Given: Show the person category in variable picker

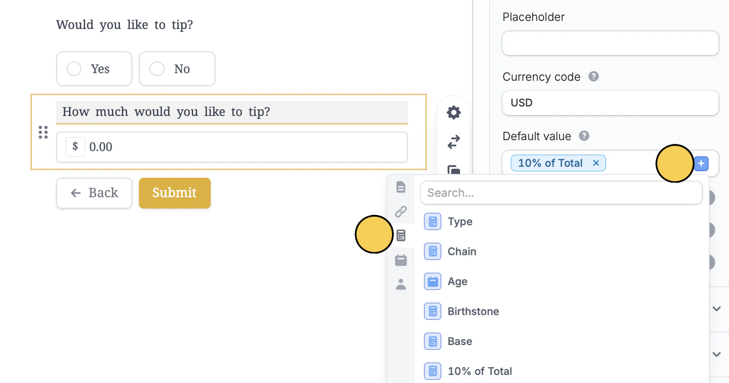Looking at the screenshot, I should 401,284.
